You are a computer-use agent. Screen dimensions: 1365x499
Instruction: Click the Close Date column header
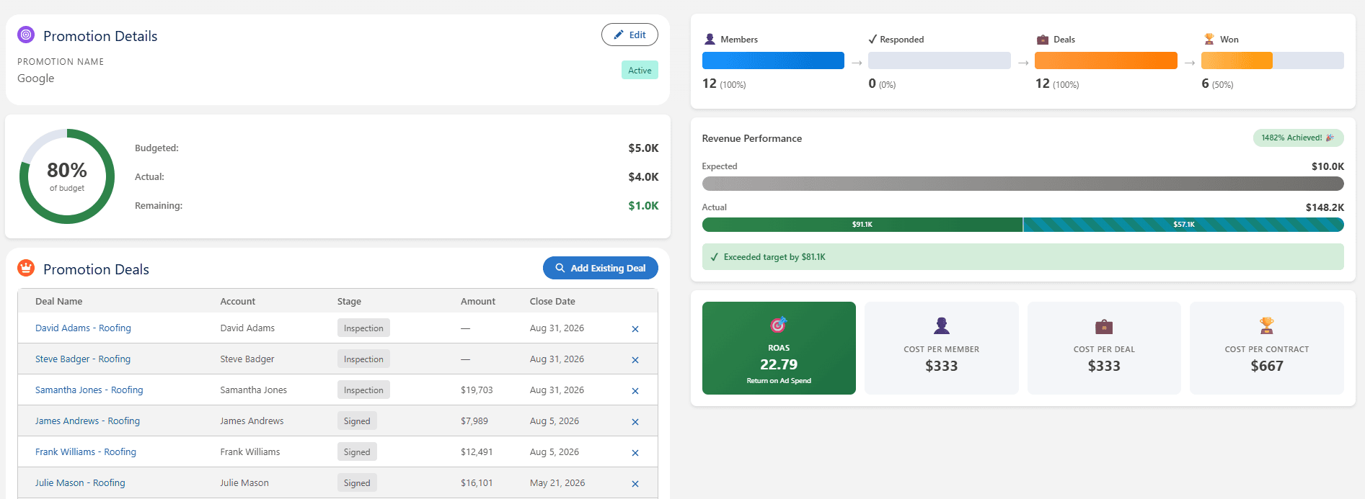(x=552, y=301)
